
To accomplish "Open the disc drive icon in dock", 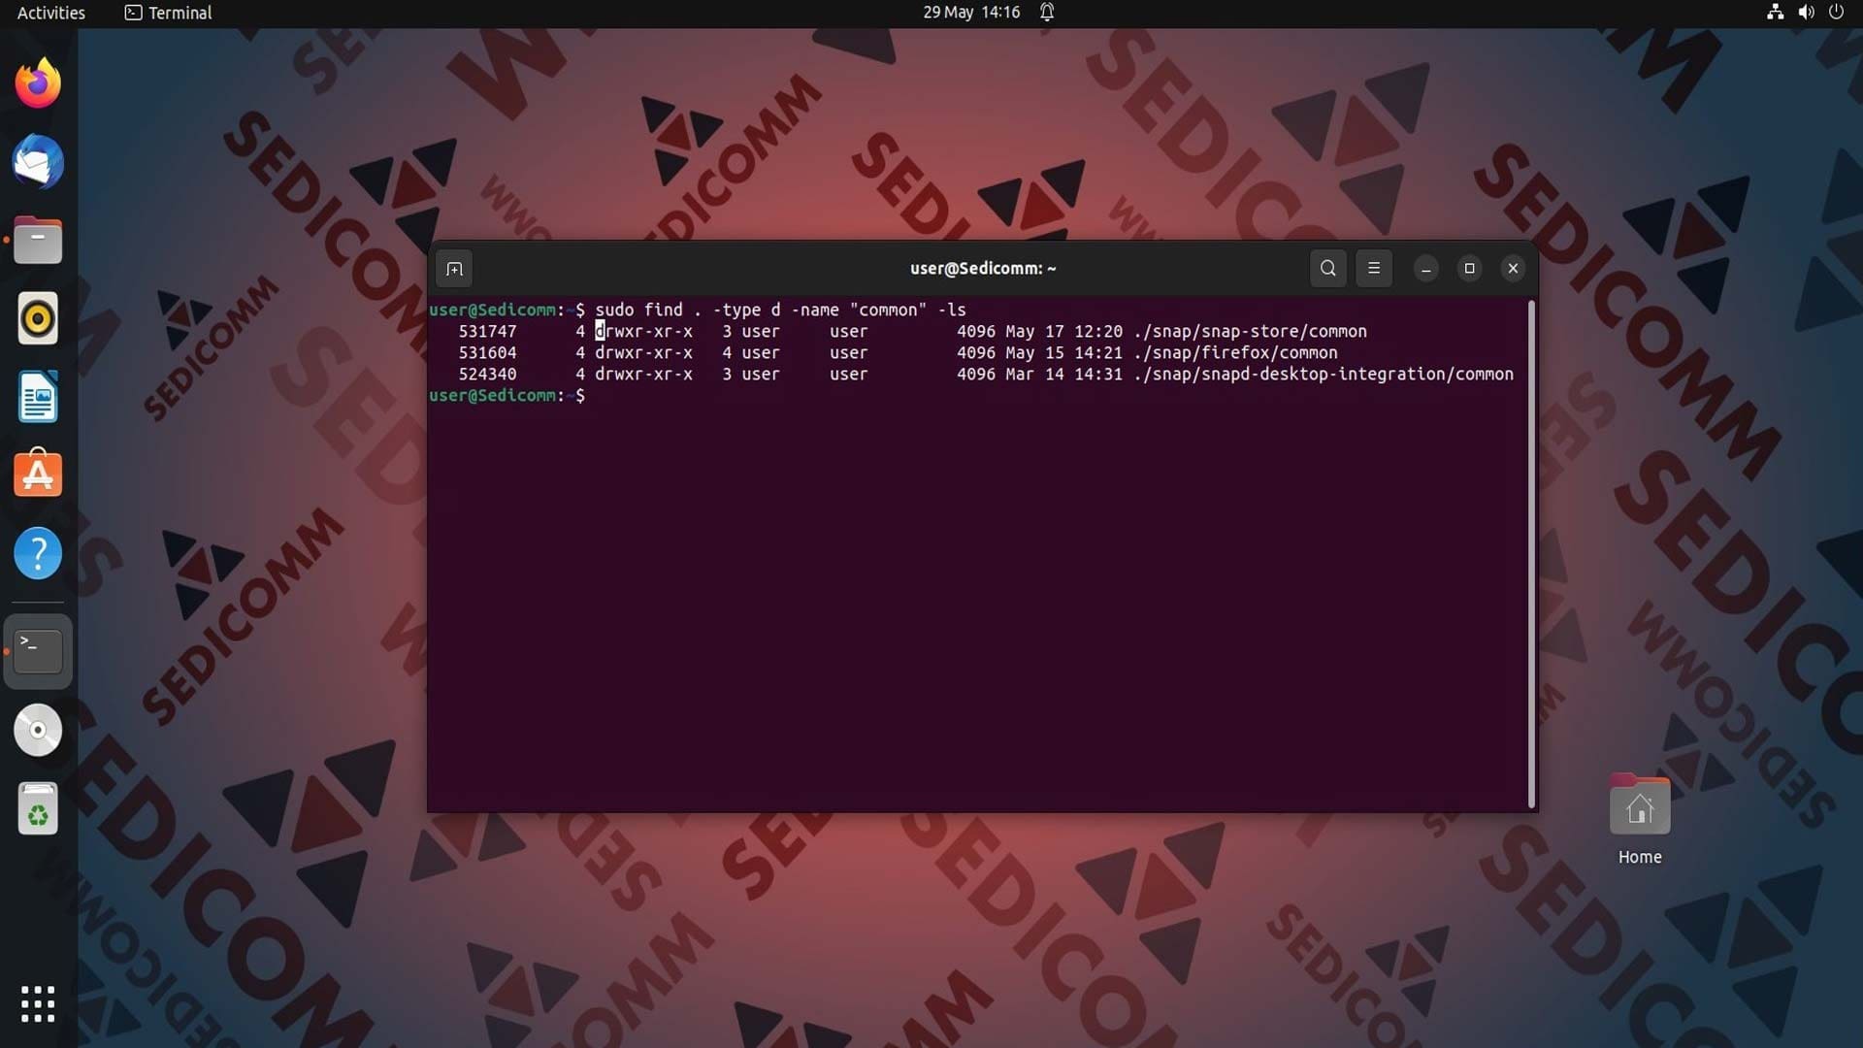I will click(38, 730).
